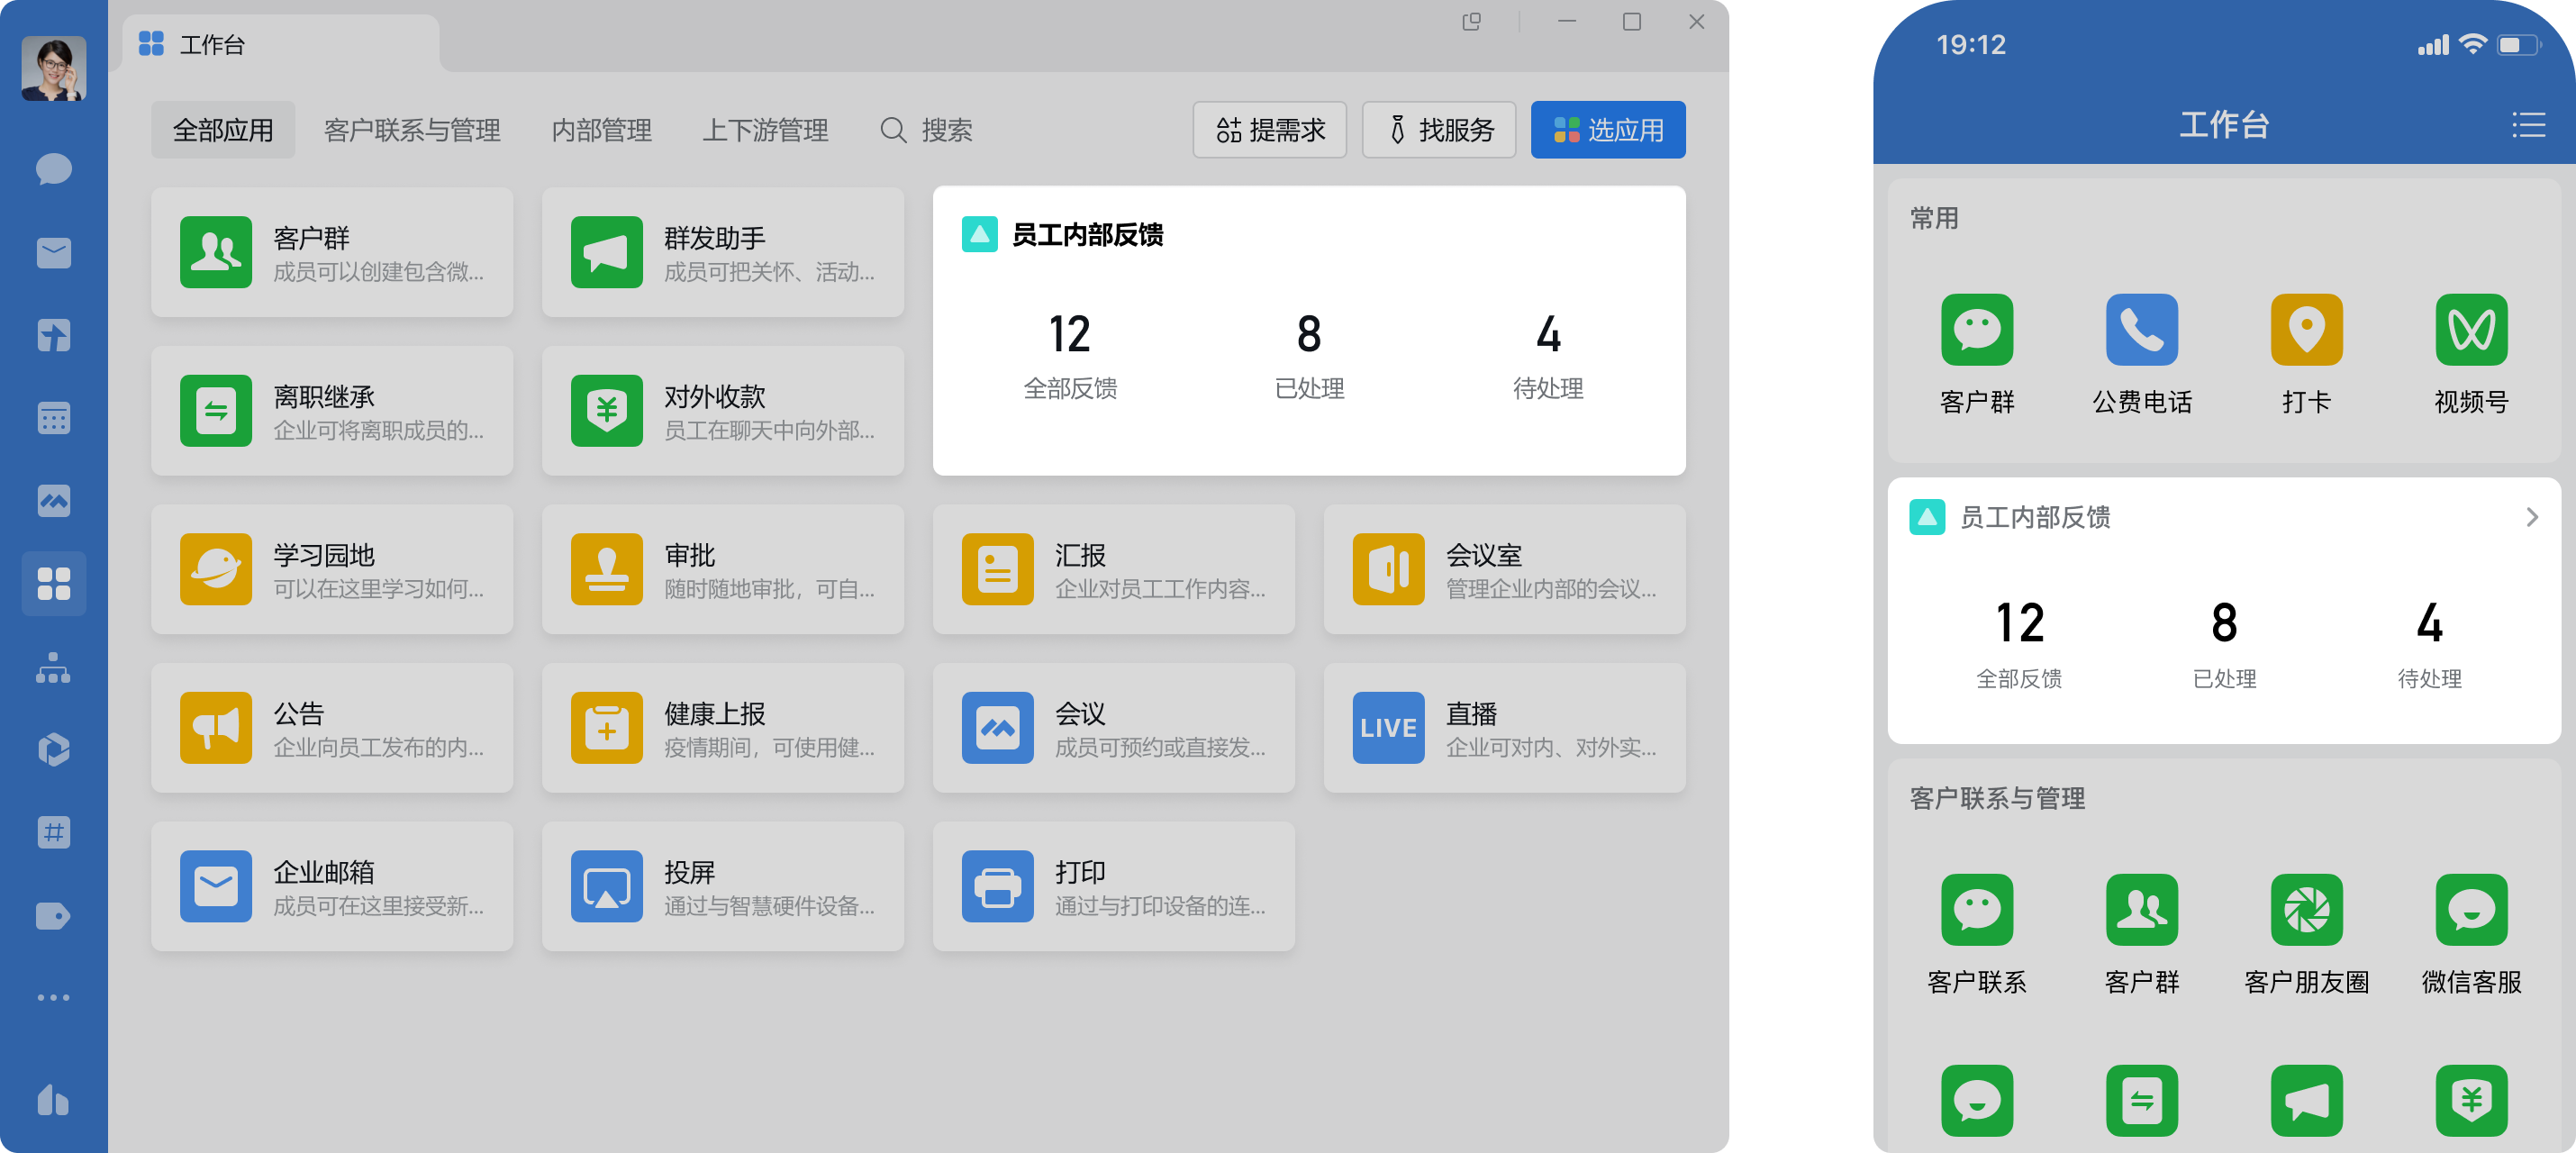Click the user avatar photo

coord(53,68)
